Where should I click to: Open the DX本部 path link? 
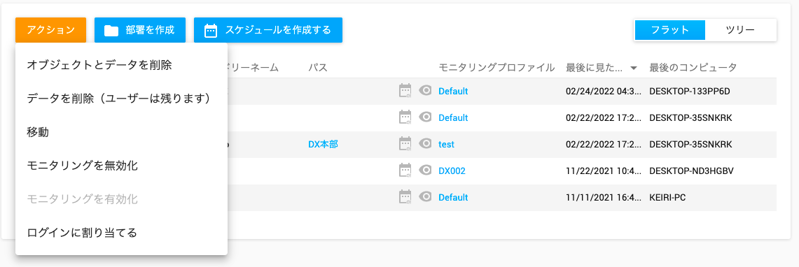pyautogui.click(x=323, y=145)
